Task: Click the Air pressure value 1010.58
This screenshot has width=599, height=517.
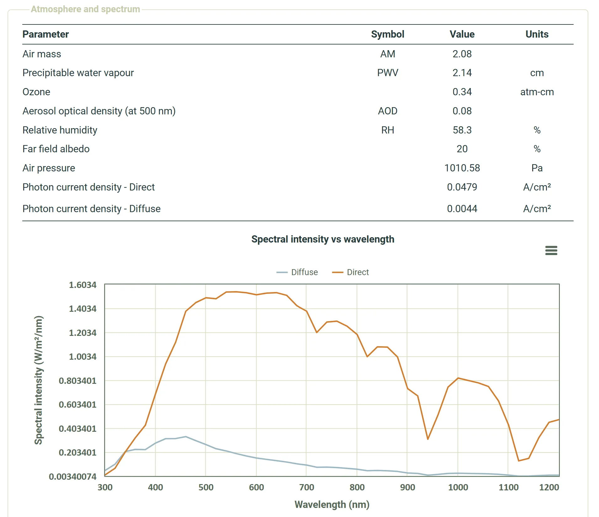Action: pyautogui.click(x=462, y=168)
